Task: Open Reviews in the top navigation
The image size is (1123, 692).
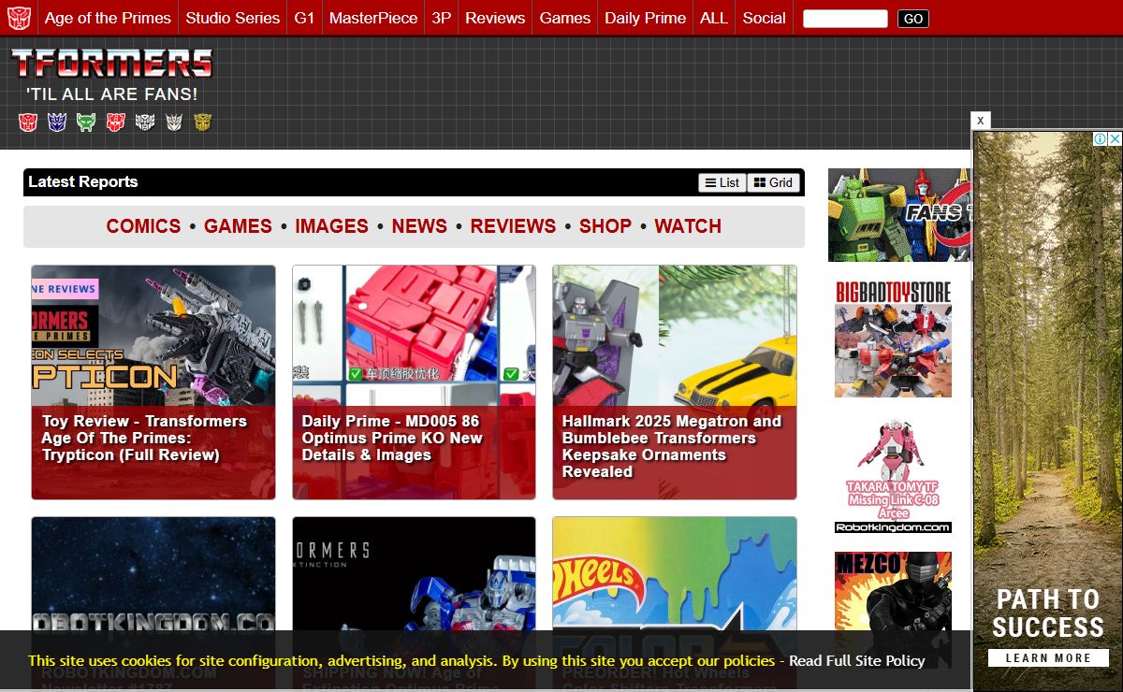Action: [495, 18]
